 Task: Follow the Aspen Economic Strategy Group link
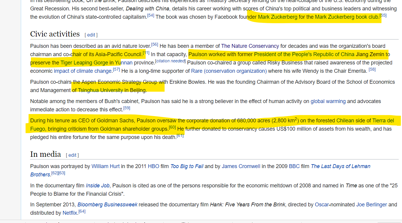pyautogui.click(x=119, y=82)
